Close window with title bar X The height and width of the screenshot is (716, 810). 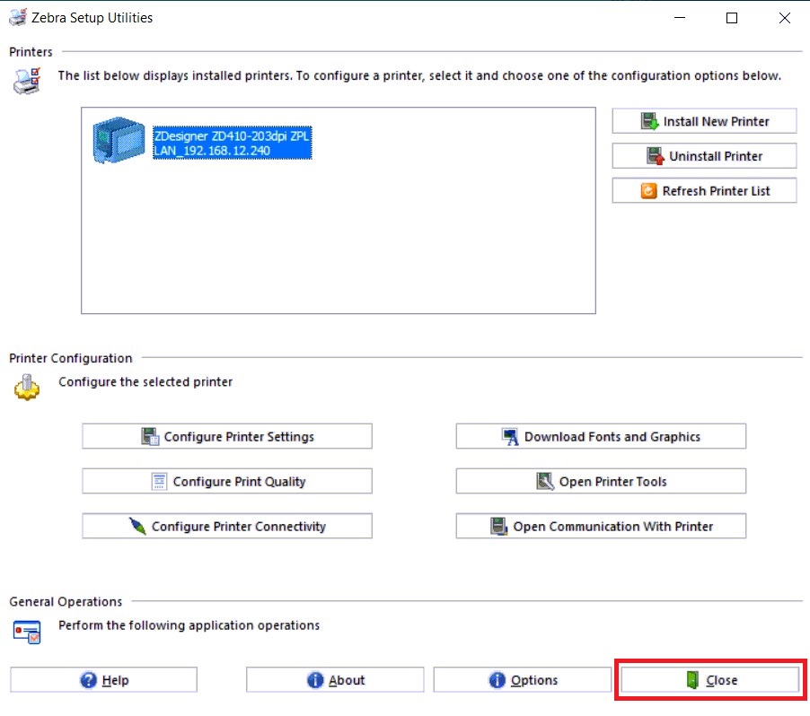pyautogui.click(x=784, y=18)
